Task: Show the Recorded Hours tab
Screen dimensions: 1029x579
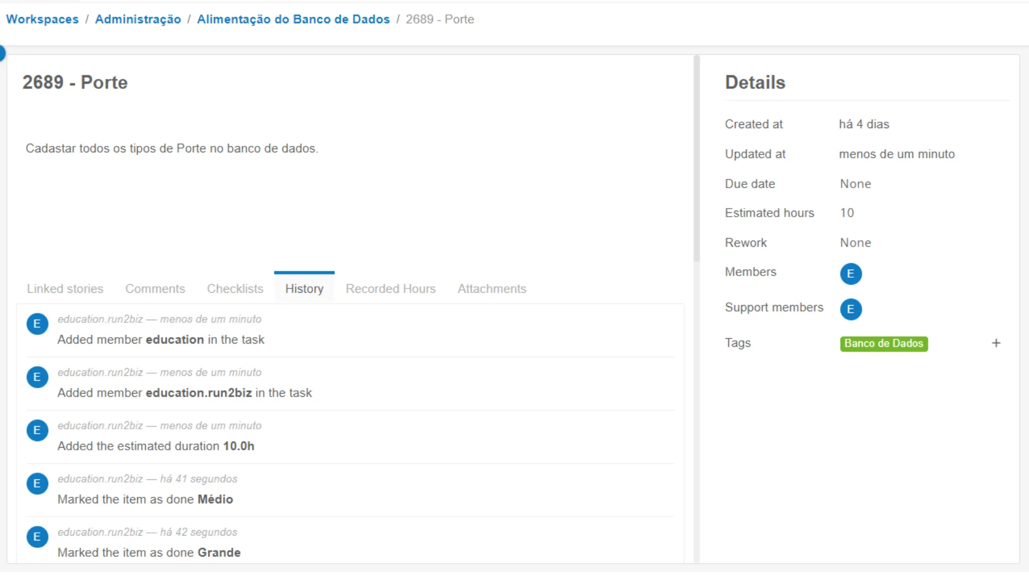Action: coord(390,288)
